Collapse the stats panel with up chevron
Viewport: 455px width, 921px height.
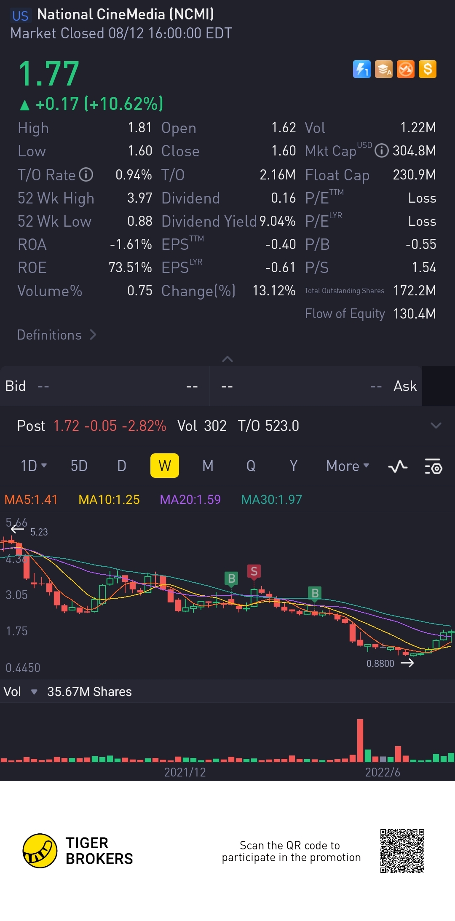pyautogui.click(x=227, y=359)
